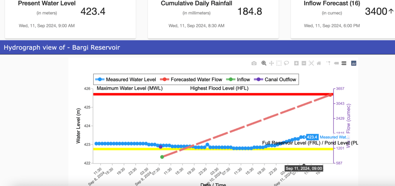This screenshot has width=395, height=186.
Task: Toggle Canal Outflow series in legend
Action: point(276,80)
